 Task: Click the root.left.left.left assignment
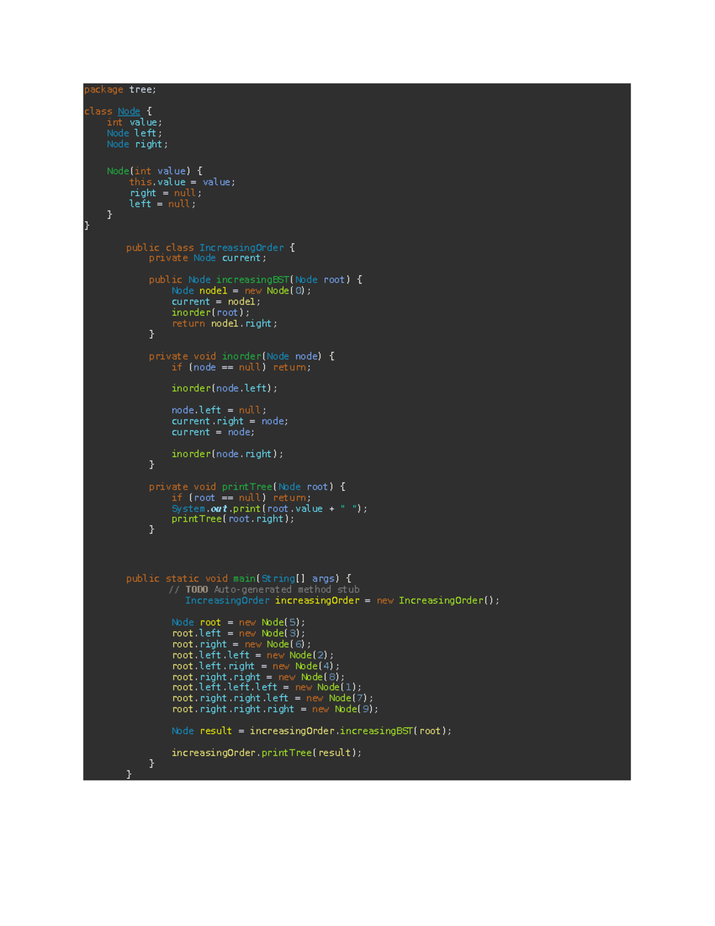pyautogui.click(x=266, y=687)
